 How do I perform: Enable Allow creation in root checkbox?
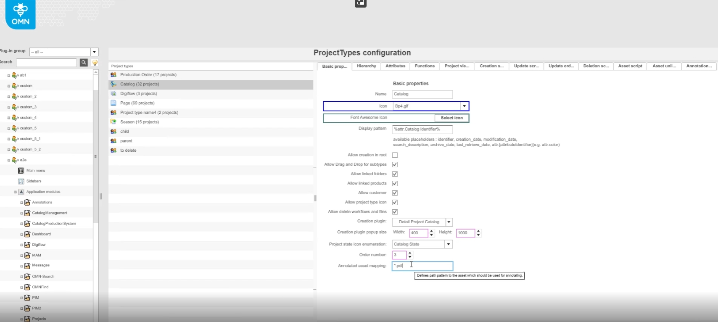[395, 155]
